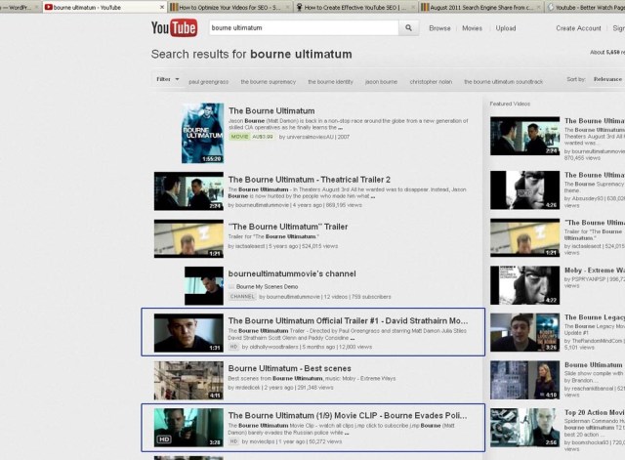Open the Movies menu link
625x460 pixels.
coord(472,28)
